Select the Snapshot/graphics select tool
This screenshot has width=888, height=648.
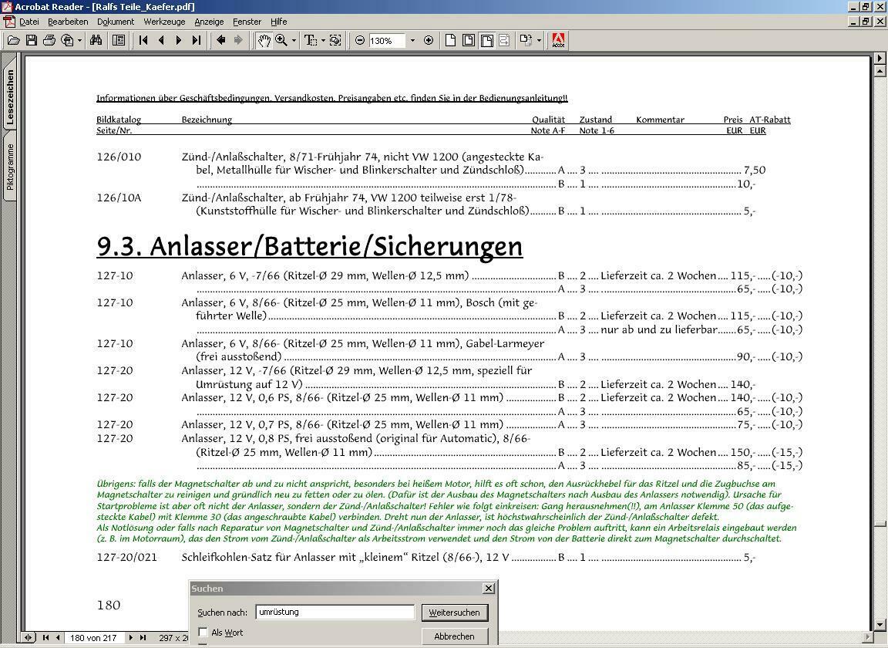(x=335, y=40)
